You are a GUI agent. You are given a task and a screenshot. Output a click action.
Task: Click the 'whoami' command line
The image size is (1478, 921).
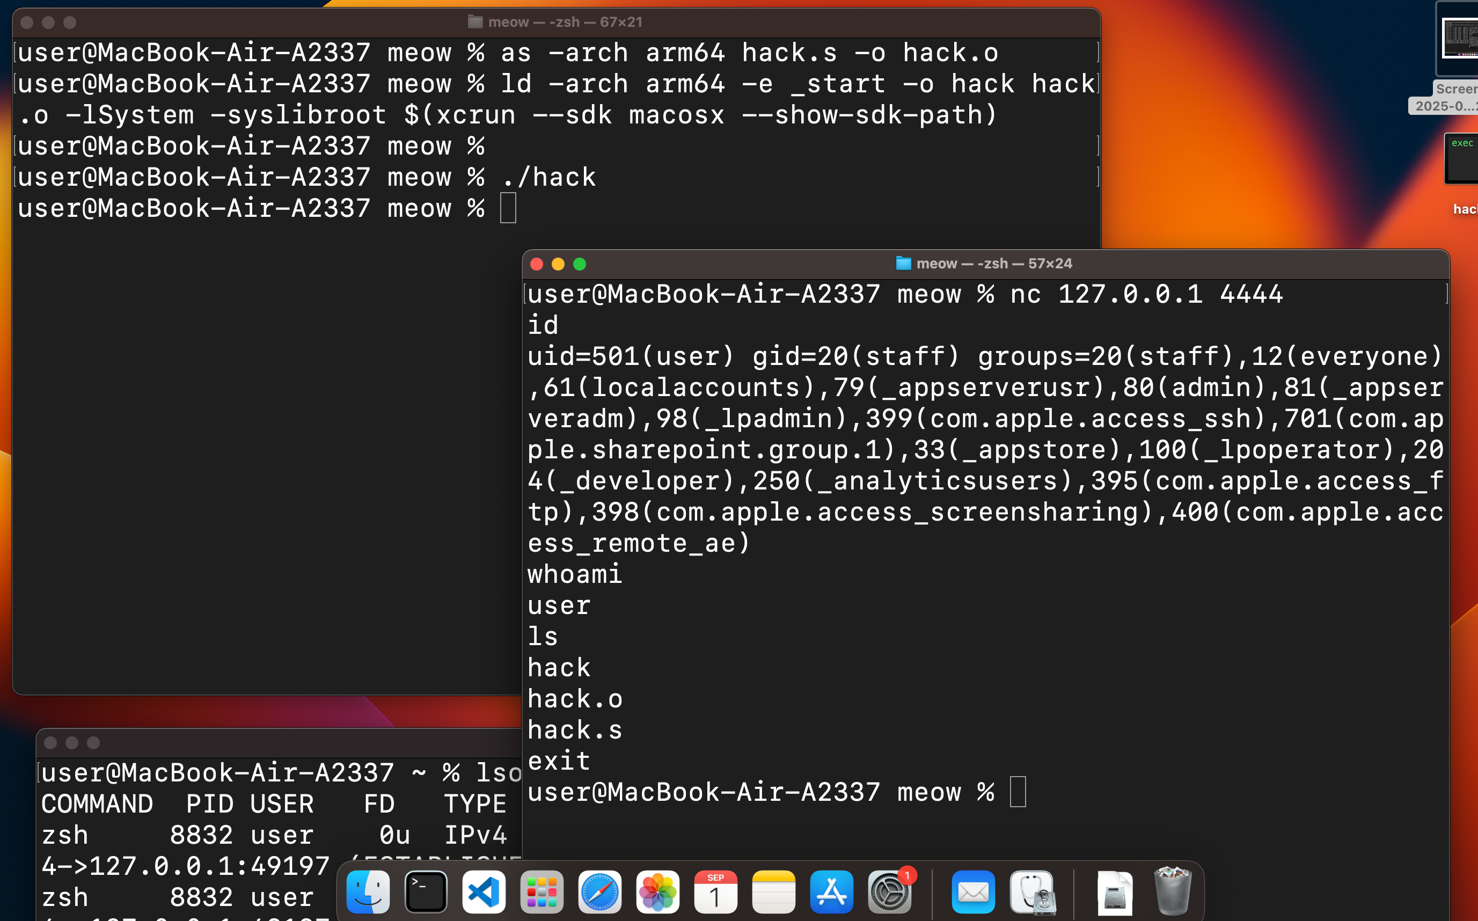[x=575, y=574]
